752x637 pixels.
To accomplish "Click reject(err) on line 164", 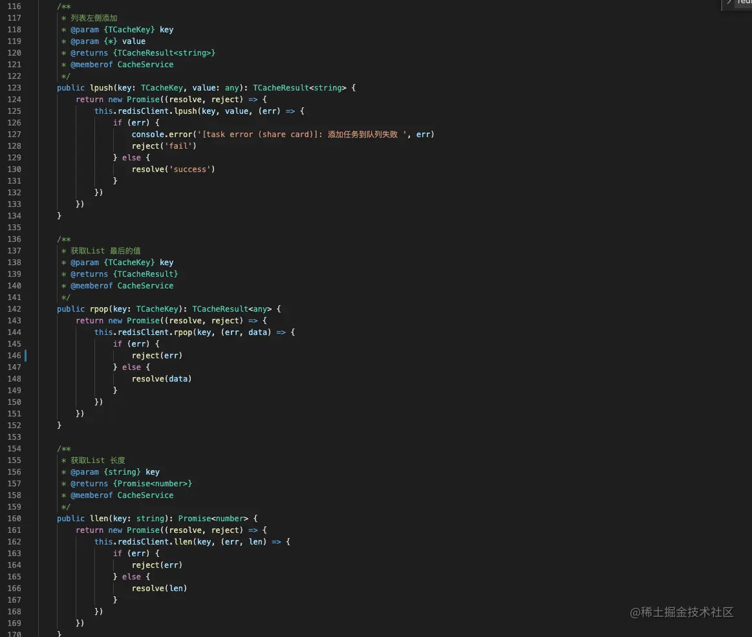I will click(157, 565).
